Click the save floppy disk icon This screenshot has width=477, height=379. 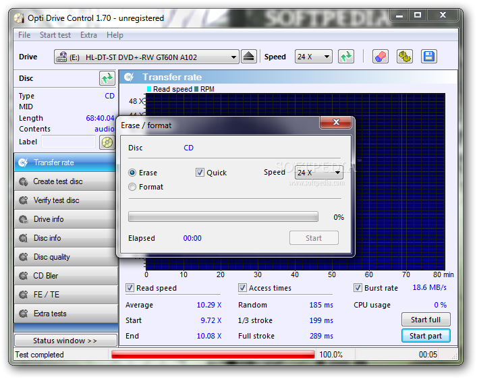[429, 57]
